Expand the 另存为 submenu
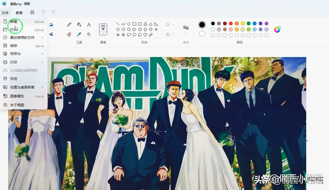The width and height of the screenshot is (329, 190). [42, 54]
